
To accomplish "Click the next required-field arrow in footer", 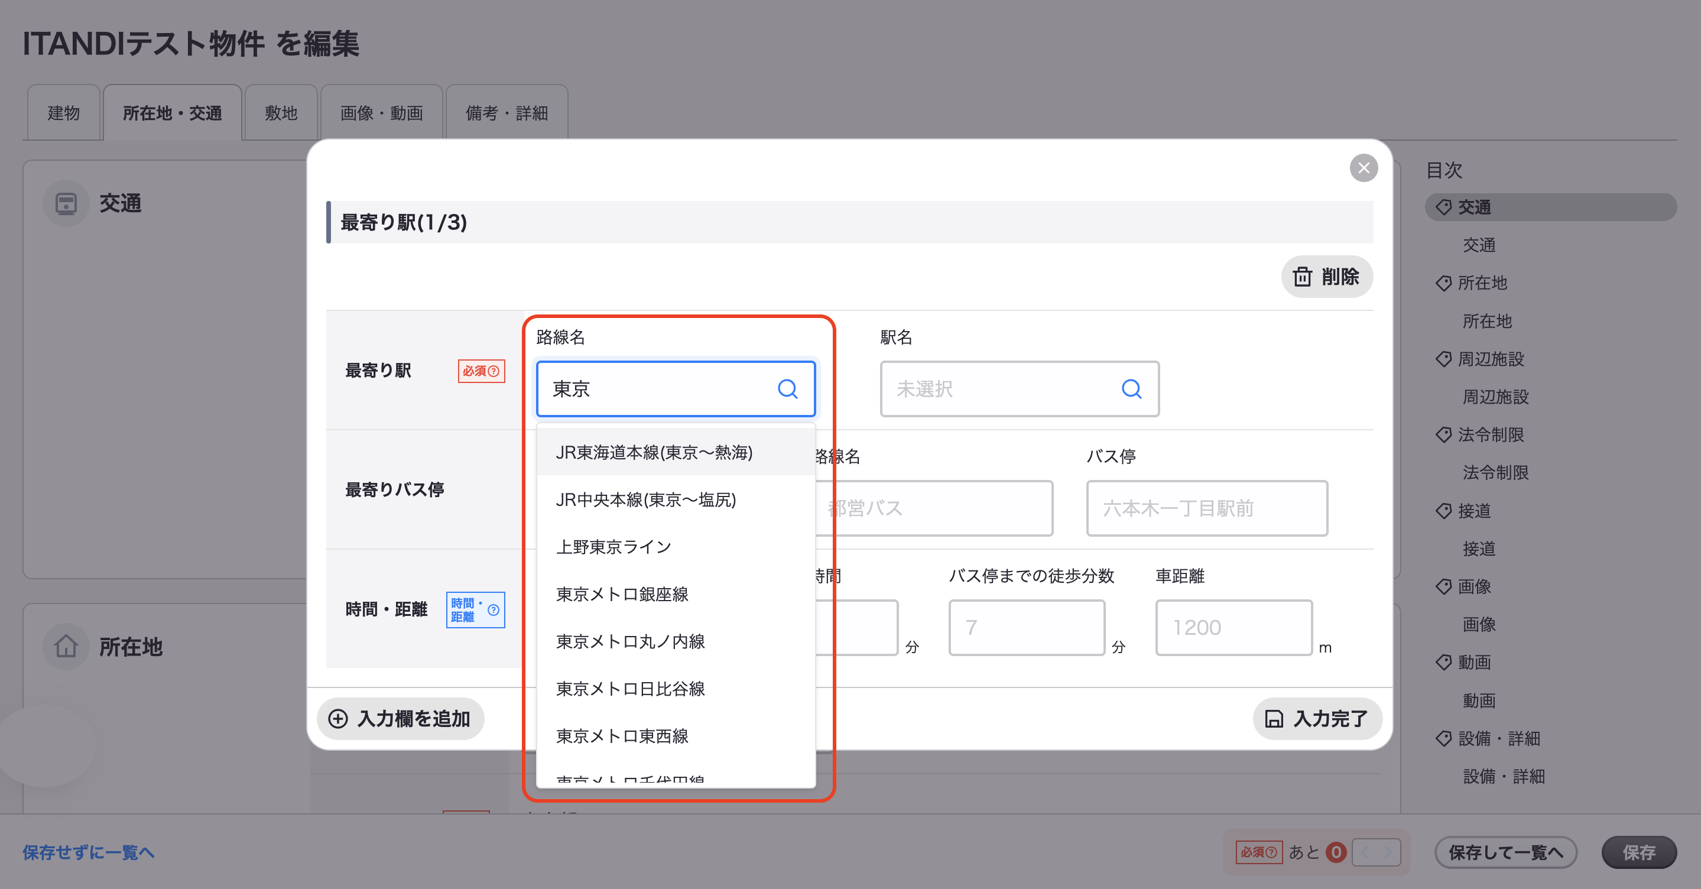I will tap(1388, 853).
